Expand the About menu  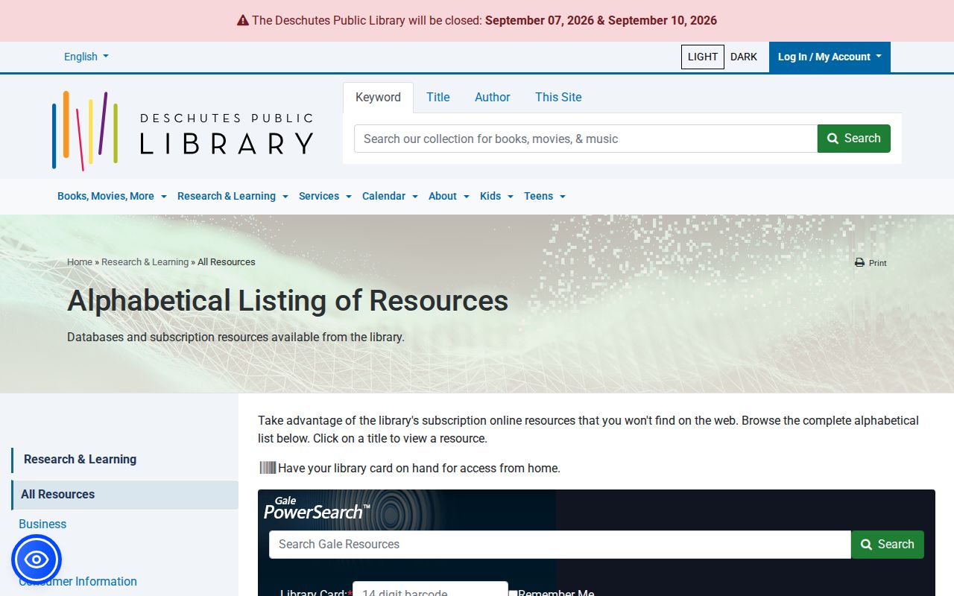tap(449, 196)
